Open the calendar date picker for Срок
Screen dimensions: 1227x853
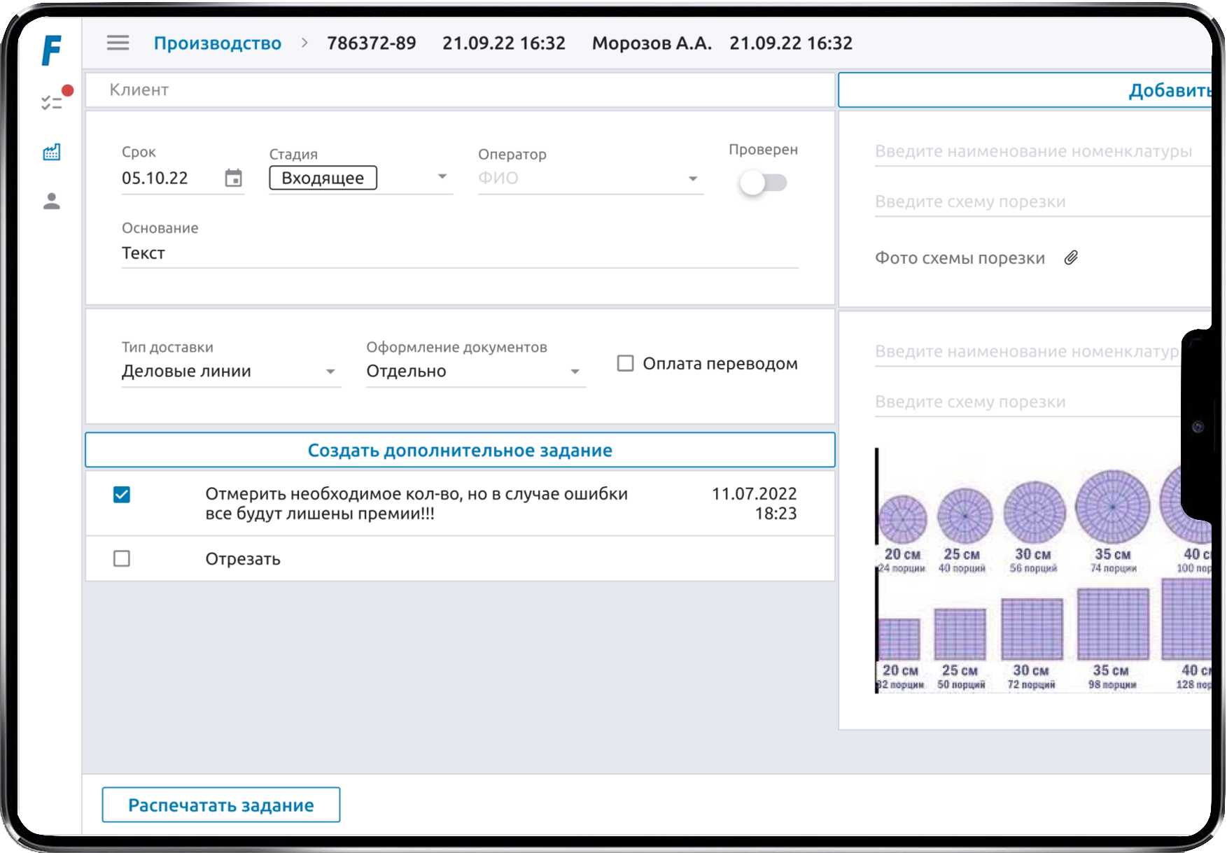pyautogui.click(x=233, y=178)
